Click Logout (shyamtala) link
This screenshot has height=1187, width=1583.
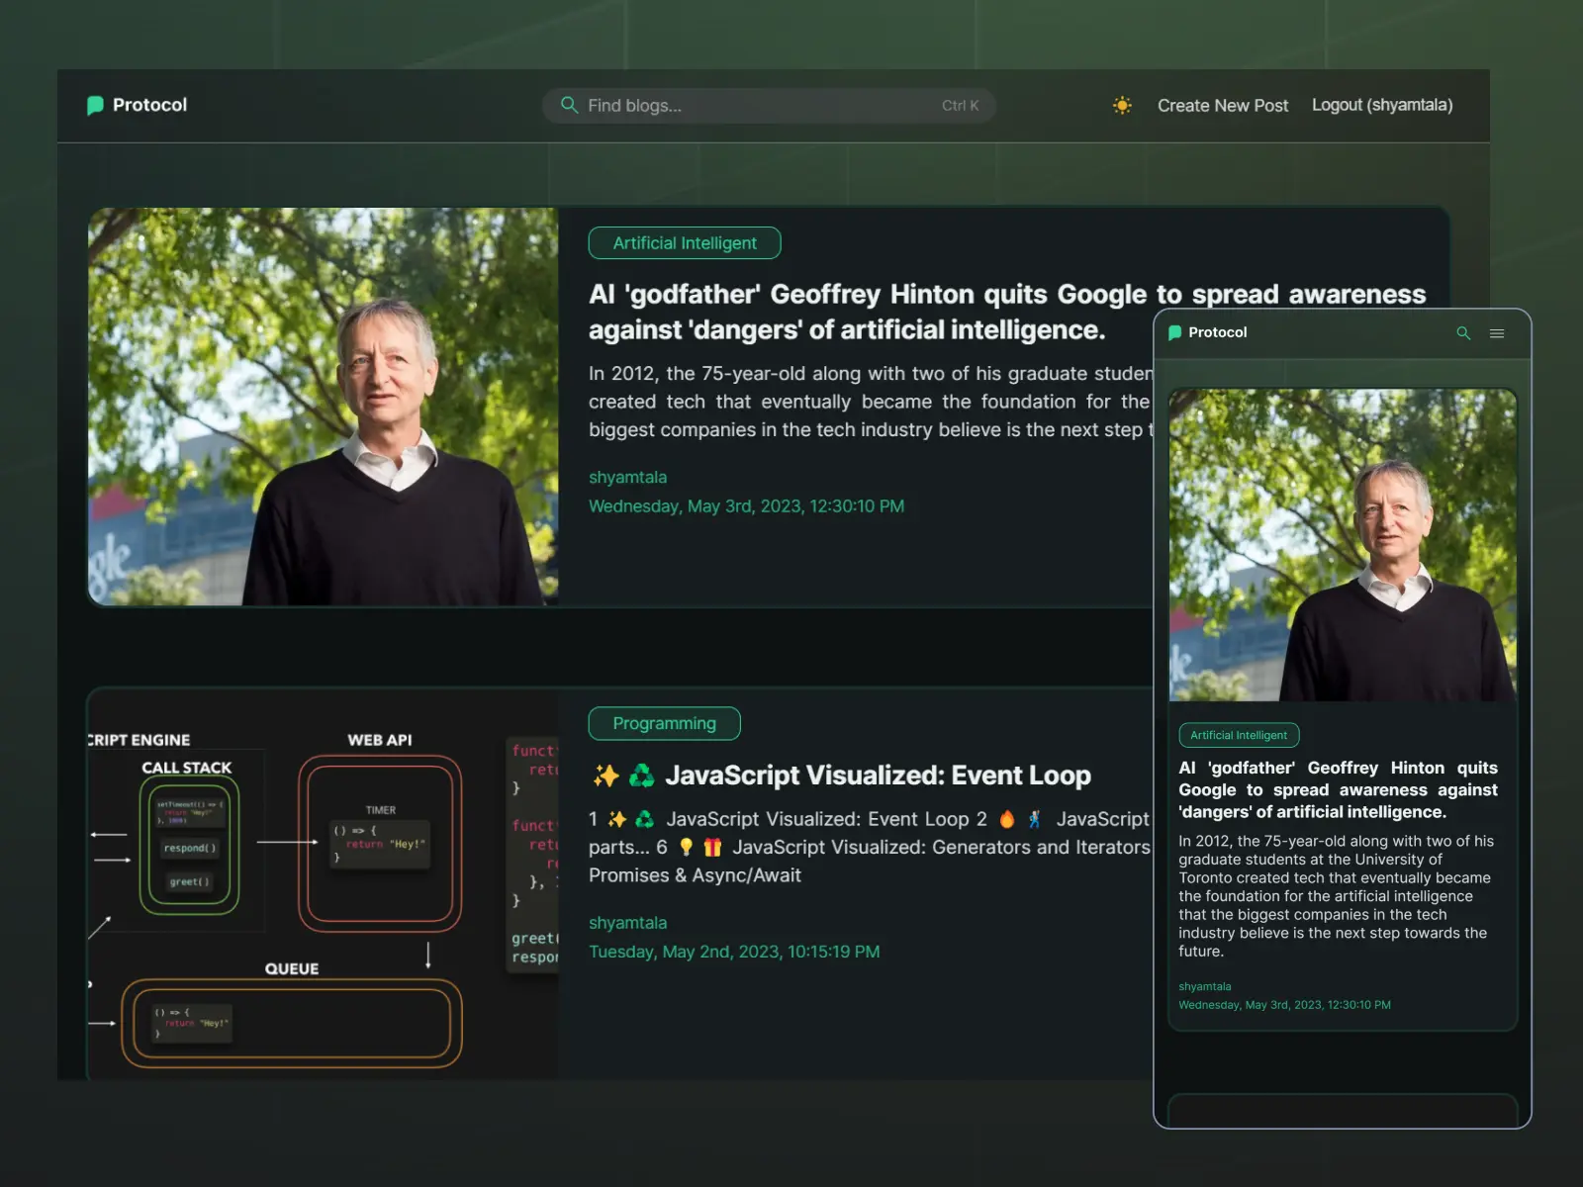(x=1382, y=105)
